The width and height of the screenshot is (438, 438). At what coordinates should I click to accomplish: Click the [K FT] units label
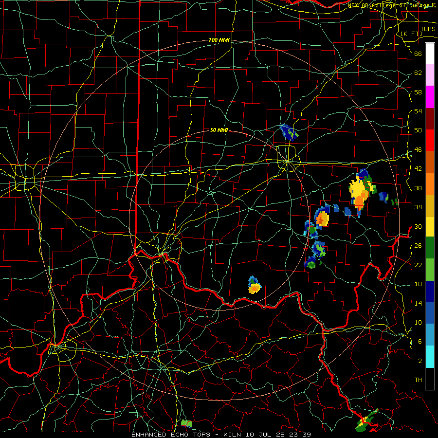click(411, 34)
